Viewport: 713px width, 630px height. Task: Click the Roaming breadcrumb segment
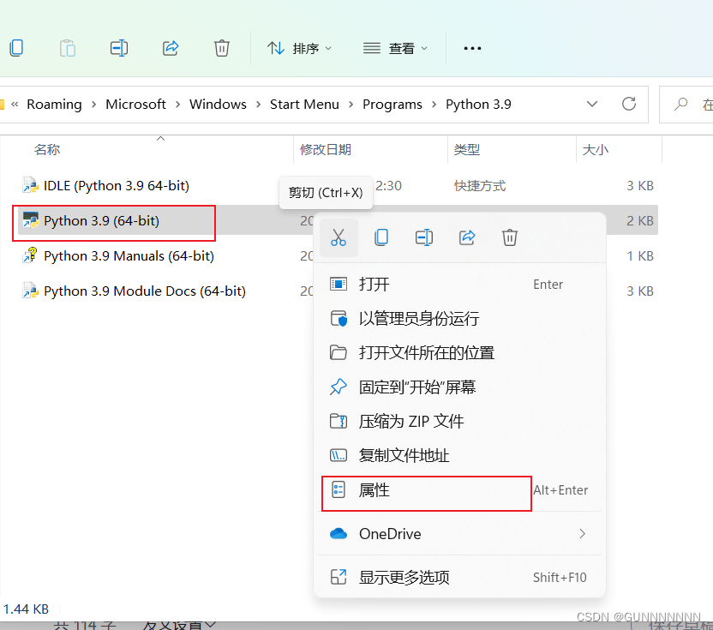click(55, 105)
